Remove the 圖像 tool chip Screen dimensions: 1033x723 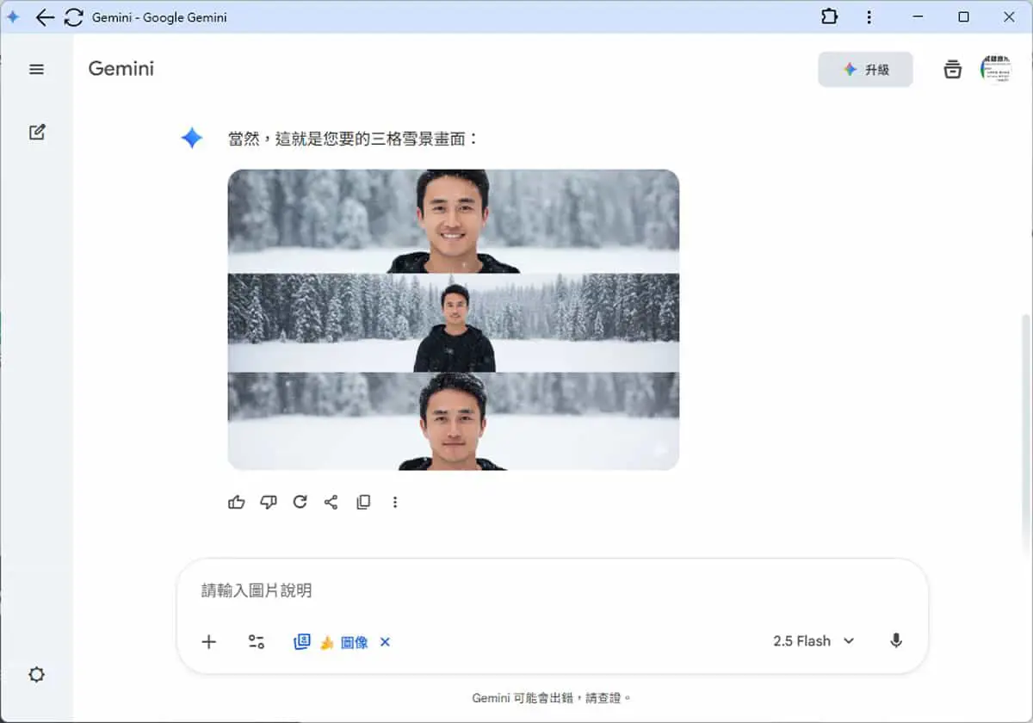pyautogui.click(x=385, y=642)
